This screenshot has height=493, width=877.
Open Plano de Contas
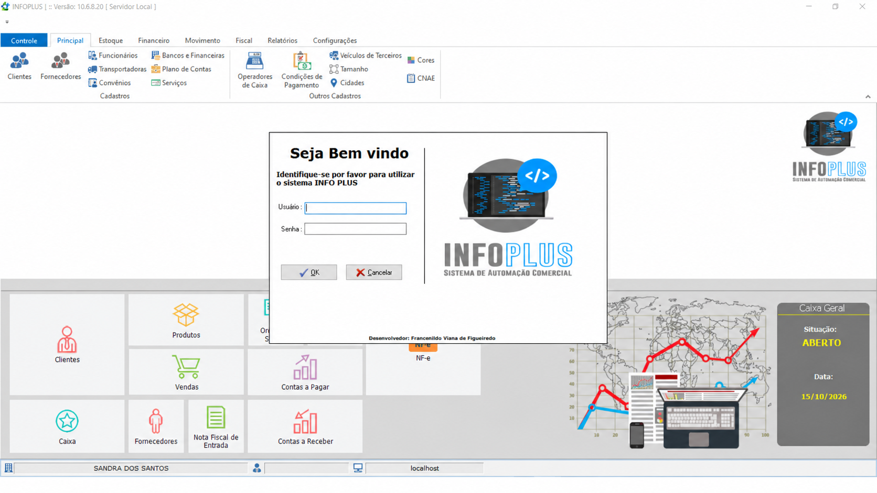pyautogui.click(x=181, y=69)
